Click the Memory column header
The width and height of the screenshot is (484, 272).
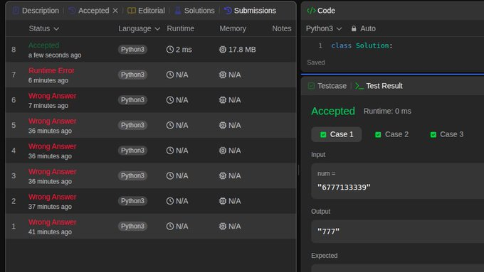(x=233, y=28)
